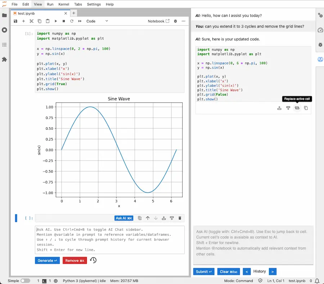The width and height of the screenshot is (324, 284).
Task: Replace active cell with AI code
Action: [x=297, y=108]
